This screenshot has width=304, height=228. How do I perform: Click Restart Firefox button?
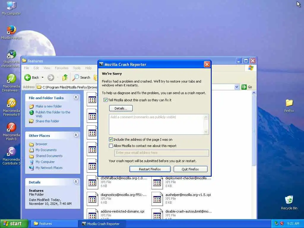pyautogui.click(x=150, y=169)
